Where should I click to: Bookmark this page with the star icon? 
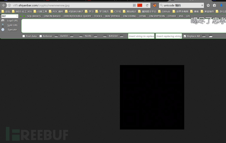click(208, 5)
